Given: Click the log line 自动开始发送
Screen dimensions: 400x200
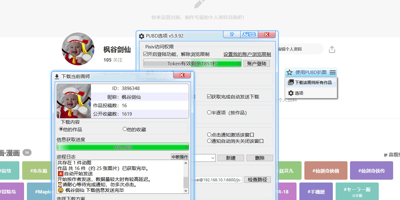Looking at the screenshot, I should point(75,173).
